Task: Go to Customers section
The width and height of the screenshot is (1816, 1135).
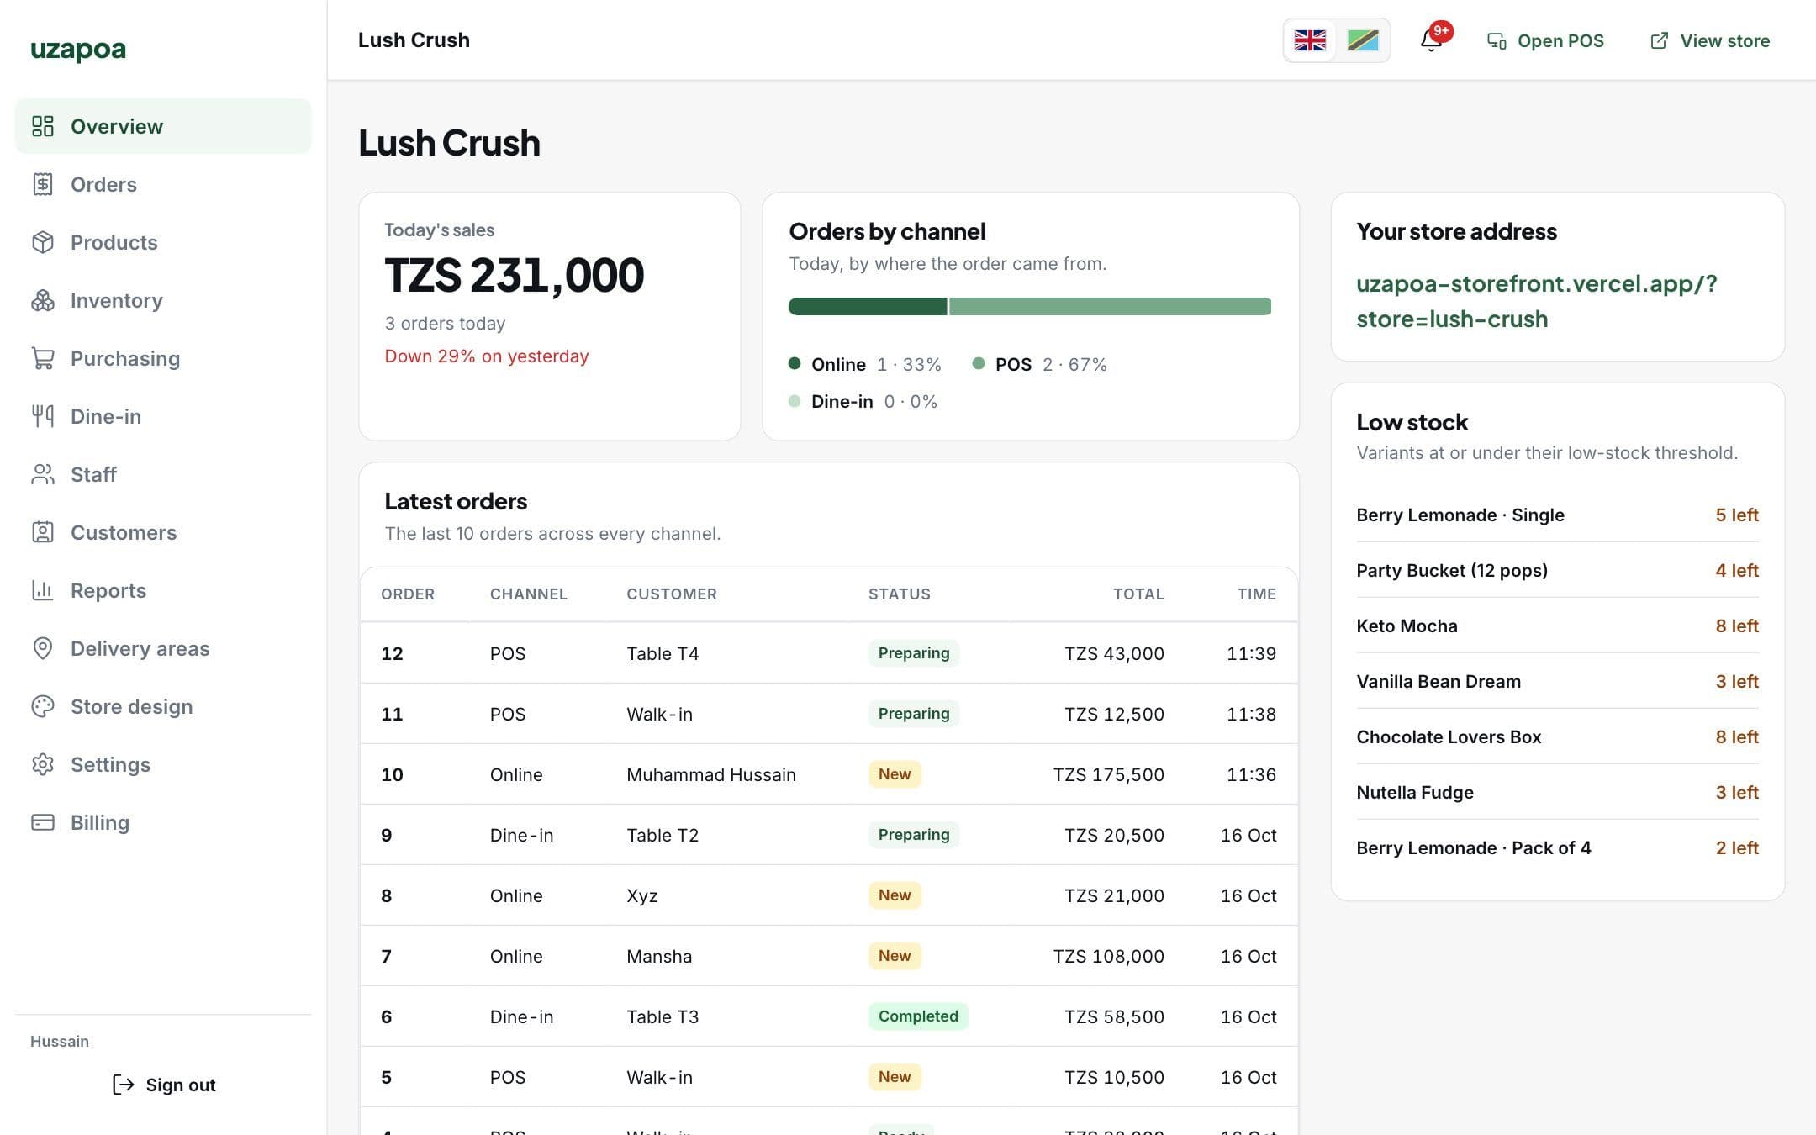Action: pyautogui.click(x=163, y=532)
